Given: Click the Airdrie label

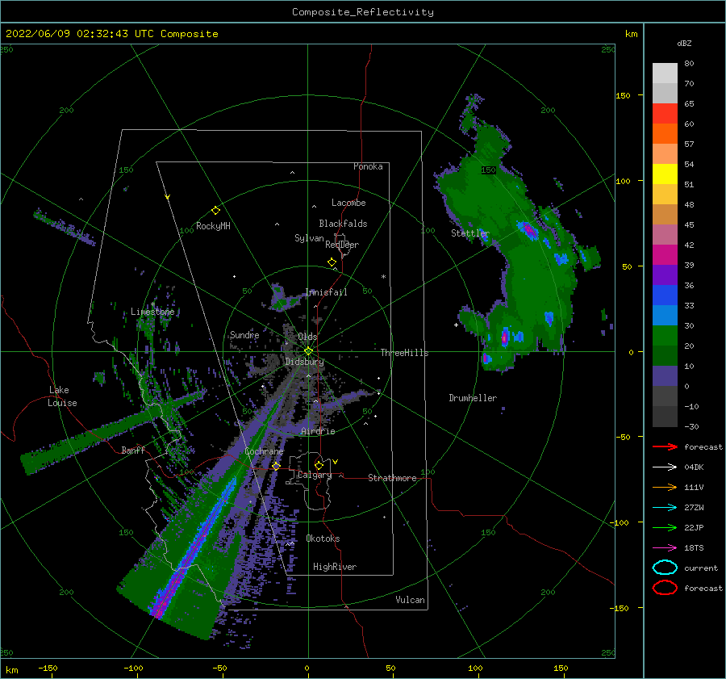Looking at the screenshot, I should pyautogui.click(x=318, y=431).
